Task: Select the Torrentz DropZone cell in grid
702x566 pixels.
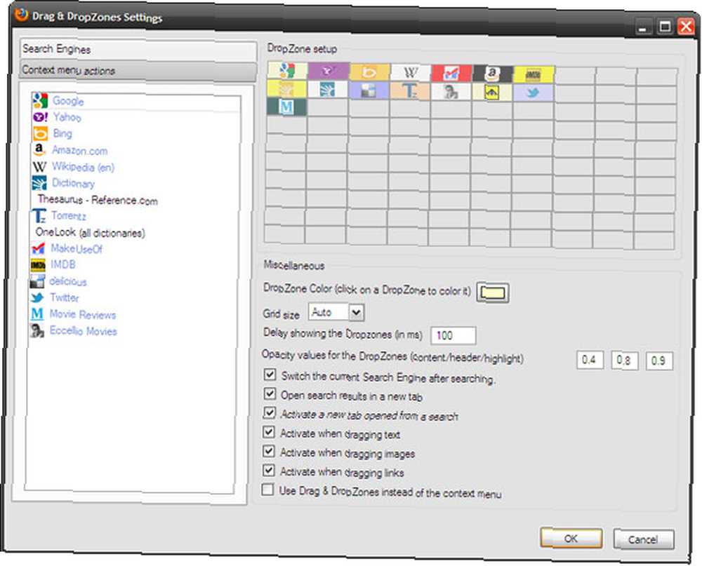Action: [410, 91]
